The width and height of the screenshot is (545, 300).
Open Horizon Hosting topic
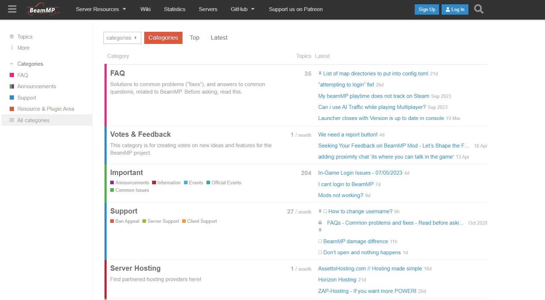(337, 280)
